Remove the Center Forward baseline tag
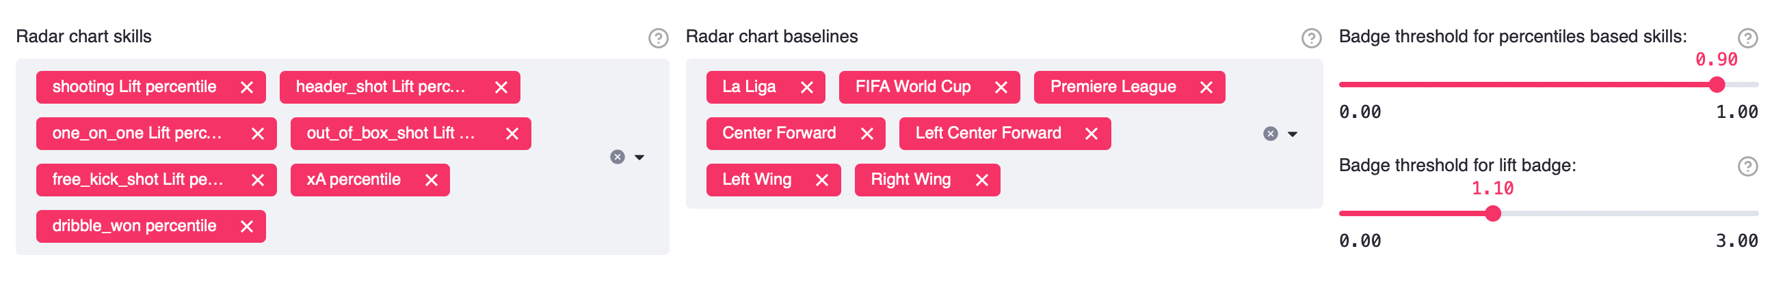 (867, 134)
